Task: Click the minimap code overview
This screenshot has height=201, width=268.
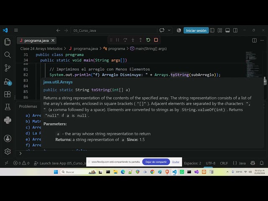Action: pos(254,64)
